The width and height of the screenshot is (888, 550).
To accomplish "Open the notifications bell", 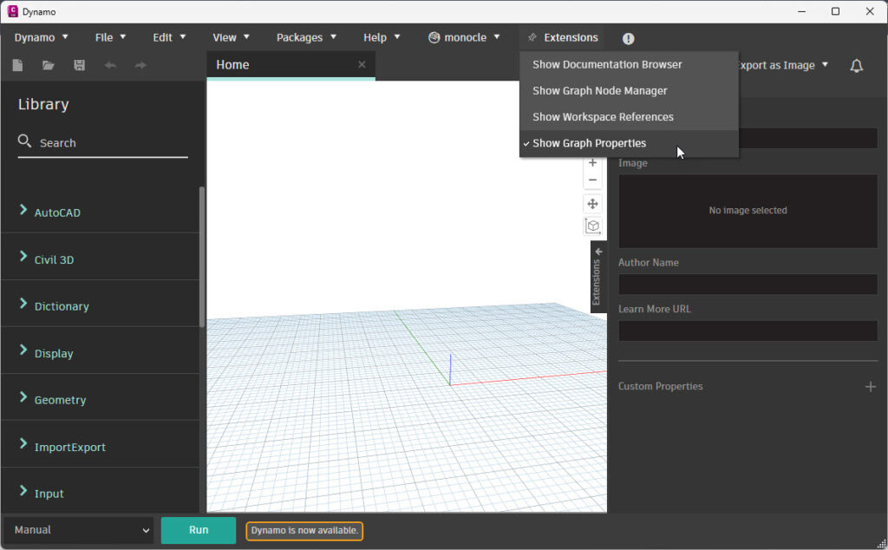I will [856, 66].
